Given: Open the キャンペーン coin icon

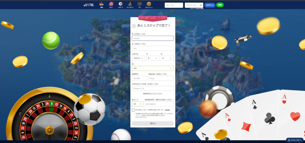Looking at the screenshot, I should tap(149, 5).
